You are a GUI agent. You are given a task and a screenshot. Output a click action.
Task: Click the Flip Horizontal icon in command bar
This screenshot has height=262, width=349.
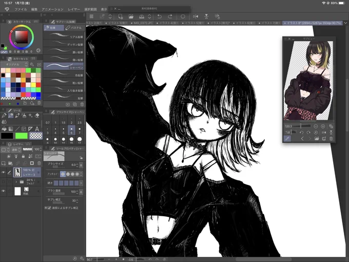pyautogui.click(x=196, y=16)
